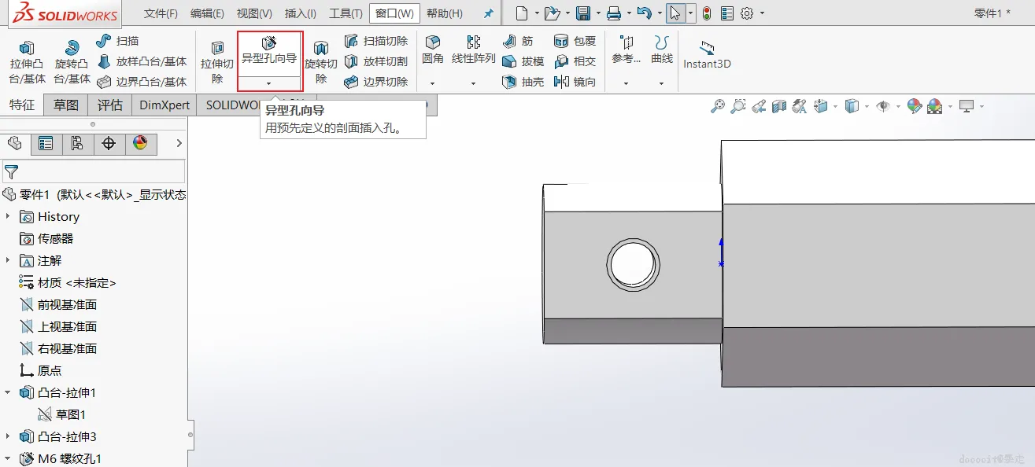Screen dimensions: 1035x467
Task: Click the Section View icon in view toolbar
Action: tap(779, 106)
